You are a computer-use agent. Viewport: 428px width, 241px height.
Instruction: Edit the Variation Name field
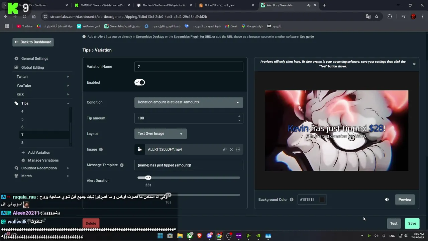189,67
